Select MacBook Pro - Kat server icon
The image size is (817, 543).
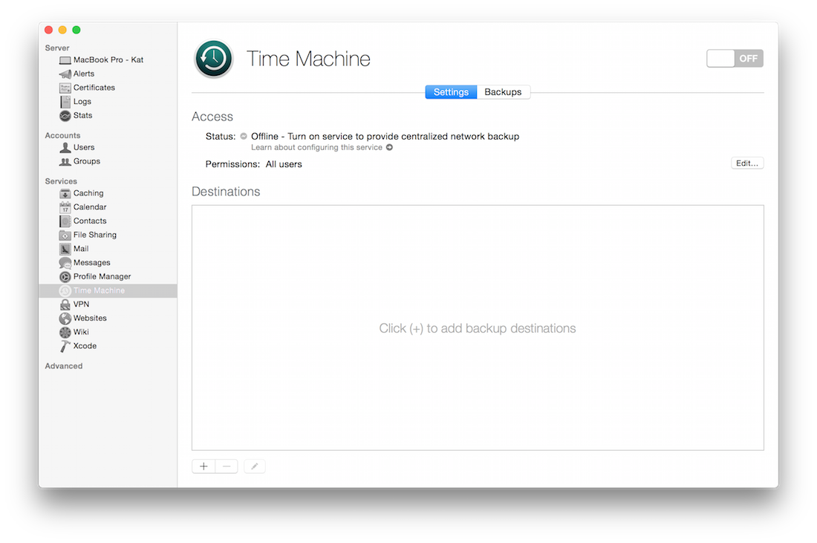tap(65, 60)
